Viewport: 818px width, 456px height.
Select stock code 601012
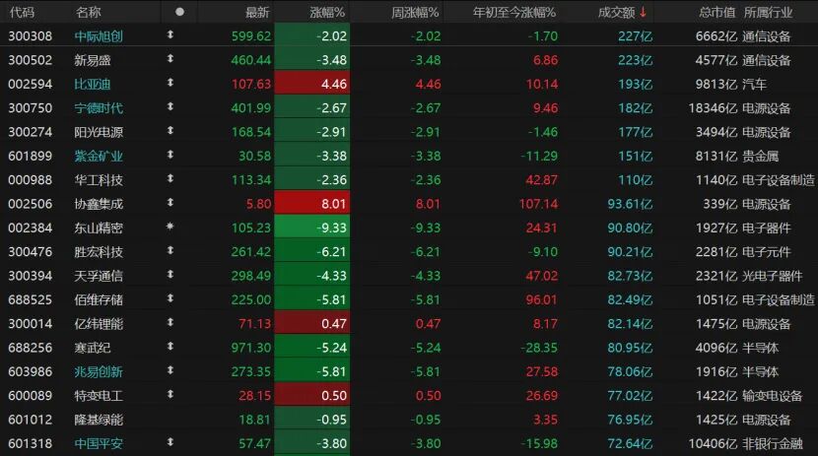[x=31, y=420]
